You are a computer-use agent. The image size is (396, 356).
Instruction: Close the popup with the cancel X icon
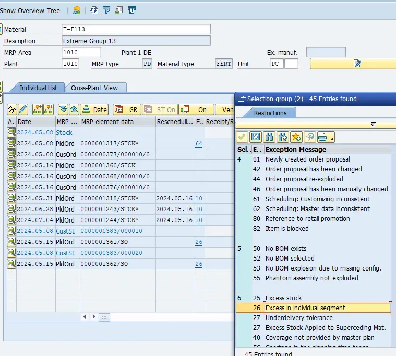(x=256, y=137)
